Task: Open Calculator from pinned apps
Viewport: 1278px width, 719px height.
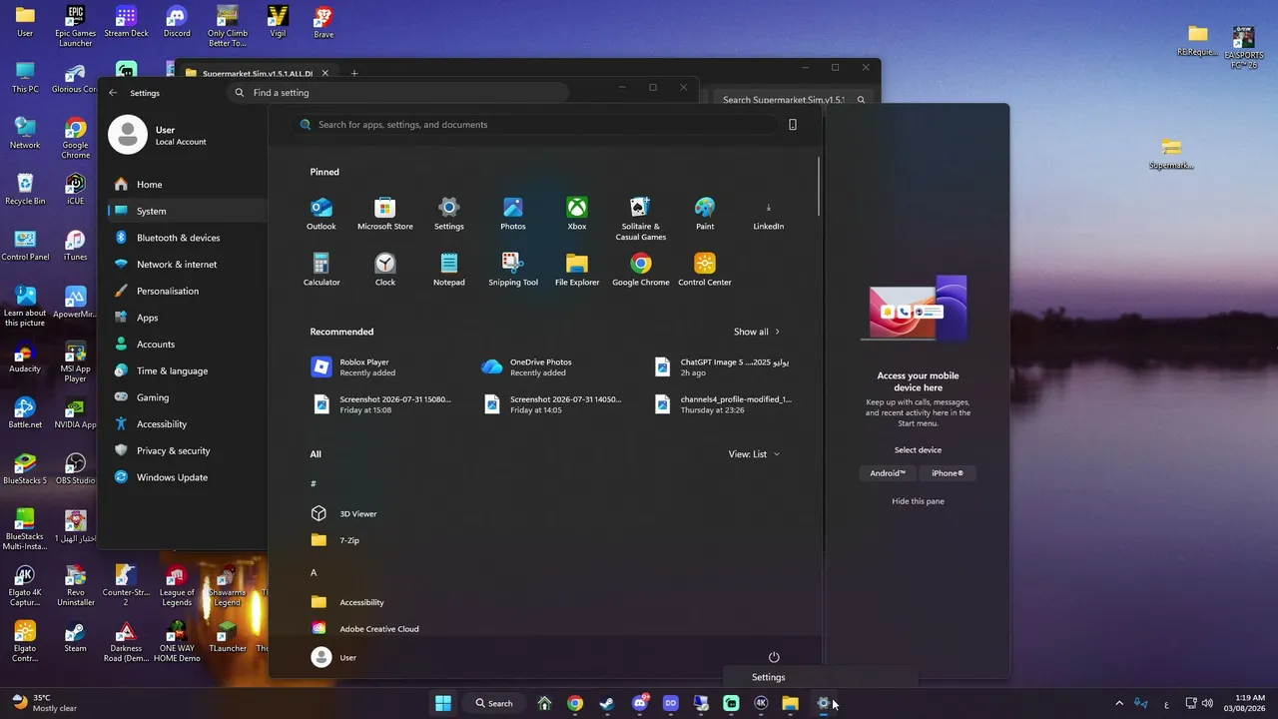Action: click(x=320, y=270)
